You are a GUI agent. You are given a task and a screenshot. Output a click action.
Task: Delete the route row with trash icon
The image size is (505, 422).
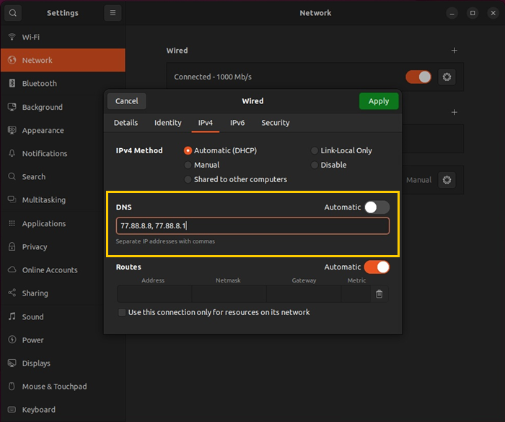[x=379, y=294]
